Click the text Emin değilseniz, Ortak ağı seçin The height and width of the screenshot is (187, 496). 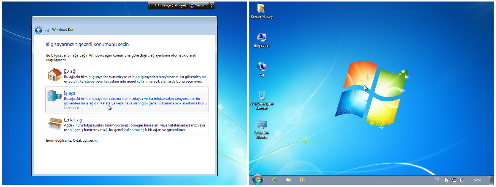[x=71, y=140]
